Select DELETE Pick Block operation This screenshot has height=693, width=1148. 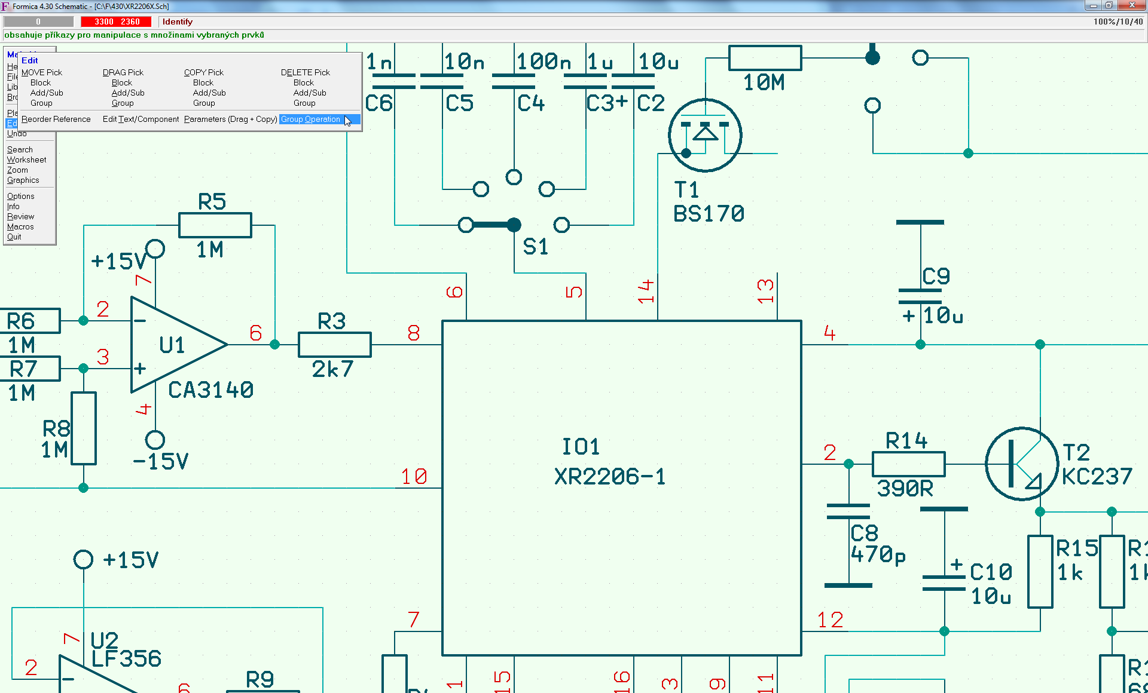pos(303,82)
